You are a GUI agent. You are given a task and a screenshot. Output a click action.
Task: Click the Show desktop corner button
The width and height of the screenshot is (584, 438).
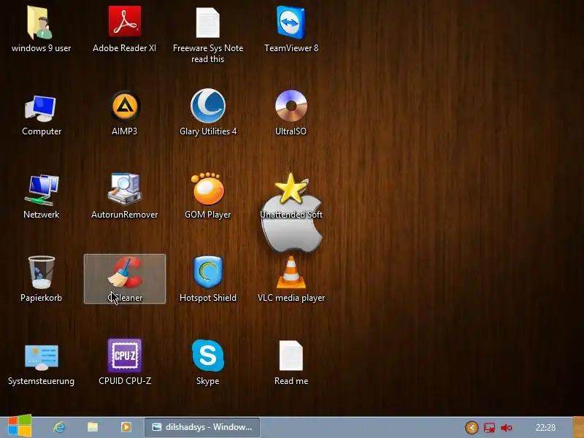578,427
